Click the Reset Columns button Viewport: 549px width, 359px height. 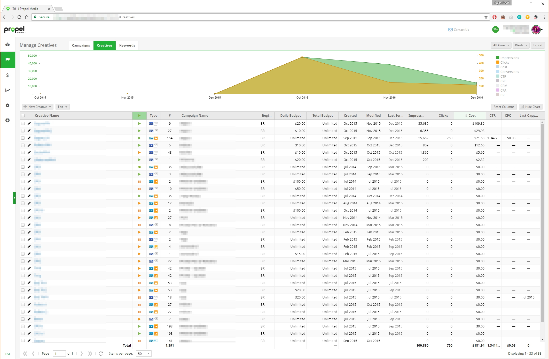[504, 107]
